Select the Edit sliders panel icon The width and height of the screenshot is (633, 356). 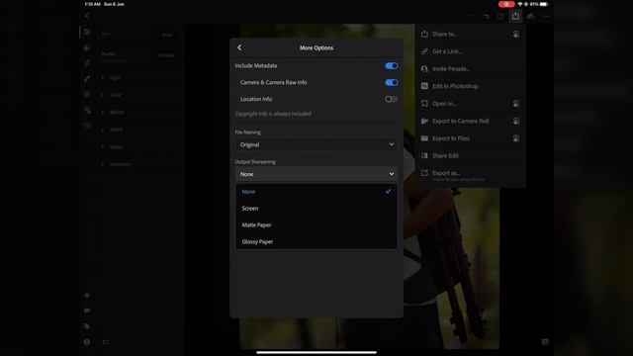(x=87, y=32)
